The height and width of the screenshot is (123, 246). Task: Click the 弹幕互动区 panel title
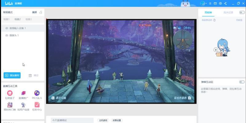point(207,82)
